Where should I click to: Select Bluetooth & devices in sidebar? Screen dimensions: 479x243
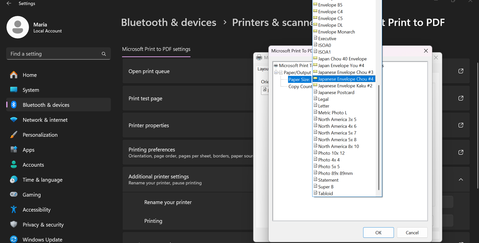(58, 105)
